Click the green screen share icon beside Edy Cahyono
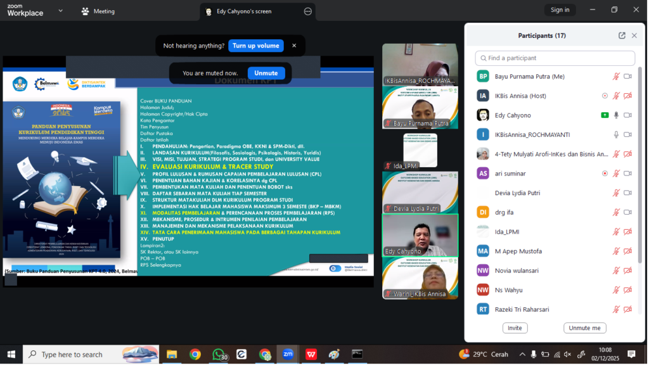Image resolution: width=649 pixels, height=368 pixels. (605, 115)
